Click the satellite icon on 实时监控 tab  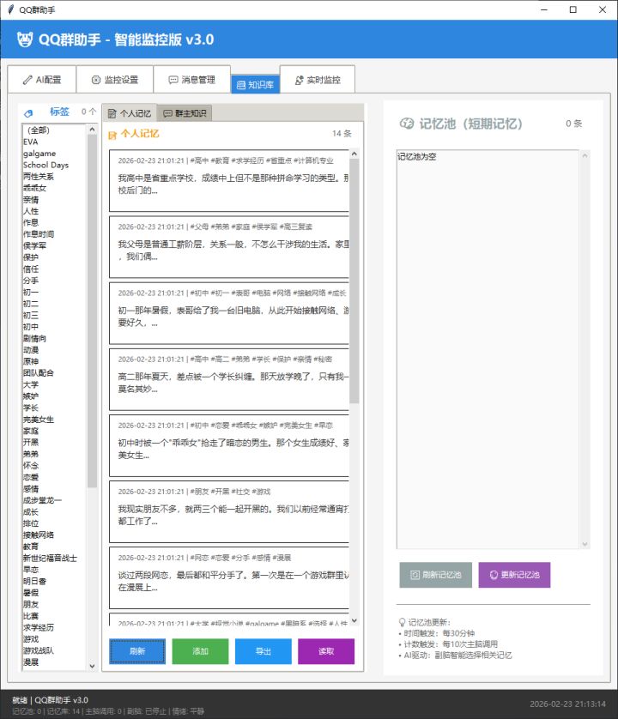pyautogui.click(x=300, y=80)
